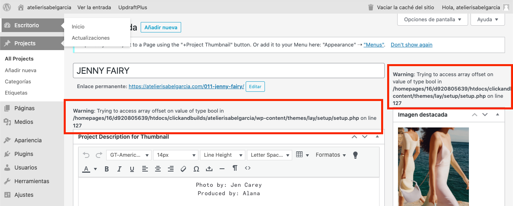Open the jenny-fairy permalink URL
Viewport: 513px width, 206px height.
click(186, 86)
